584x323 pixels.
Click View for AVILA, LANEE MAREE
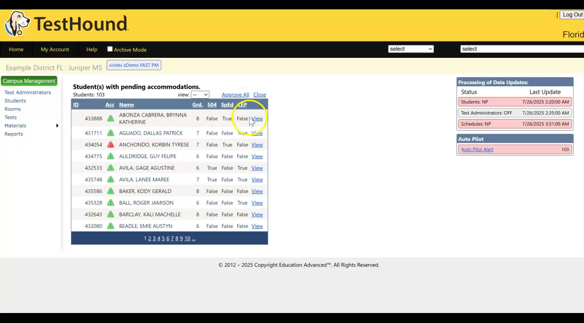point(257,179)
